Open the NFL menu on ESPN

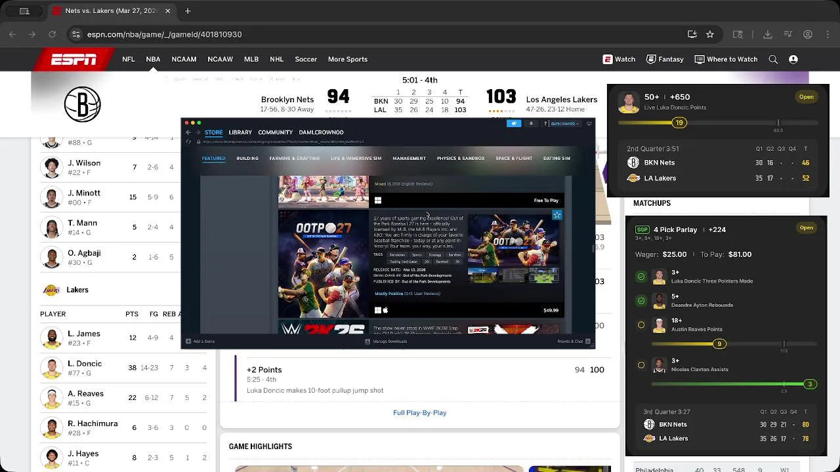(x=129, y=59)
